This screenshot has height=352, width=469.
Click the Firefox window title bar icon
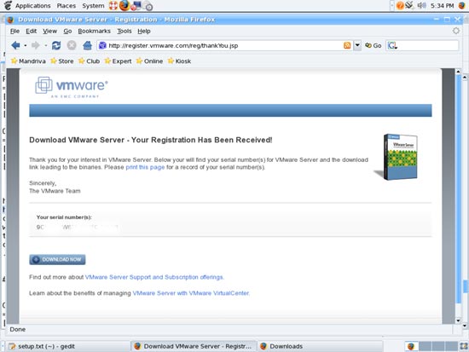pyautogui.click(x=10, y=20)
